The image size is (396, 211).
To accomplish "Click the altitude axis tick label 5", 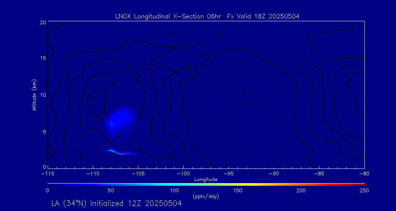I will click(44, 132).
